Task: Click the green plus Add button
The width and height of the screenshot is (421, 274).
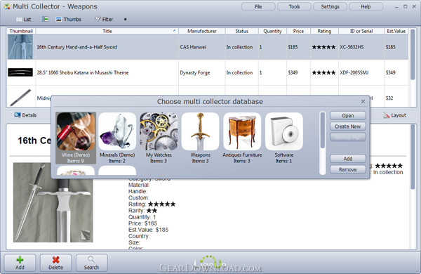Action: tap(20, 263)
